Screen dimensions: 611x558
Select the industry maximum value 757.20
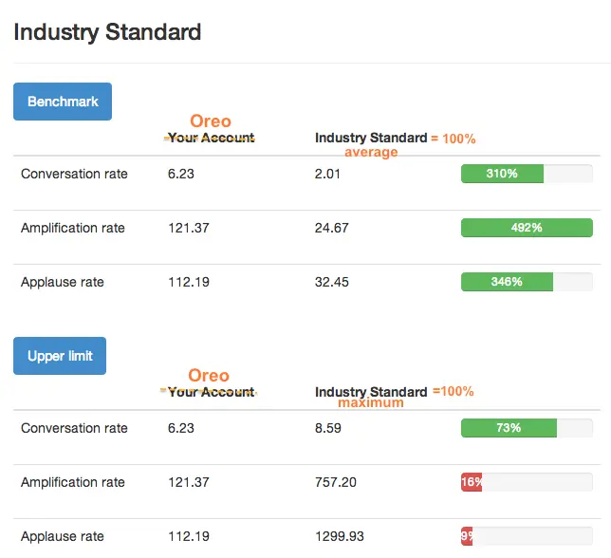(336, 482)
